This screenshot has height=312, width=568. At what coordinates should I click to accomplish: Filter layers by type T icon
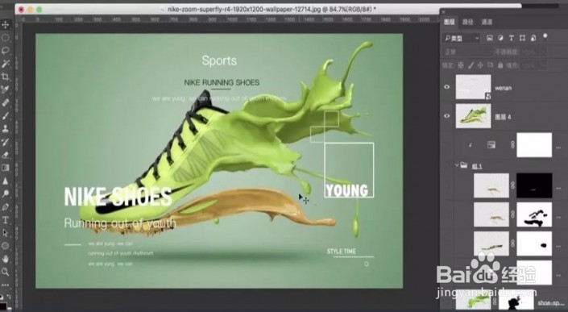(512, 38)
